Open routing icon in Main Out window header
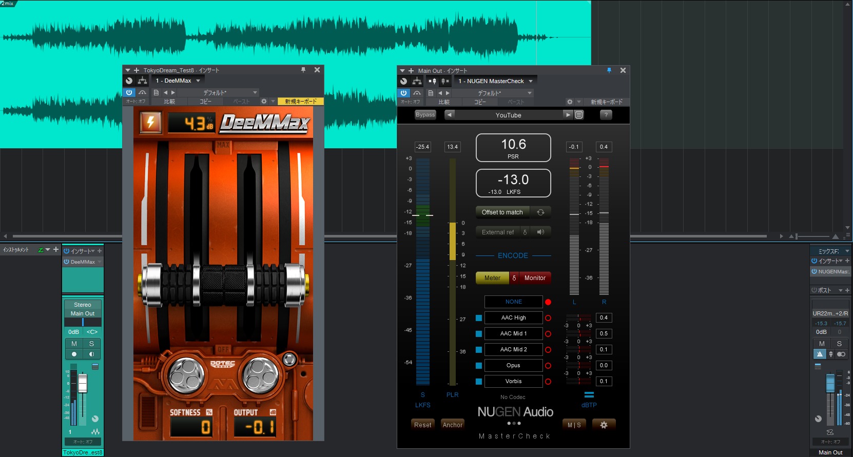 (417, 81)
